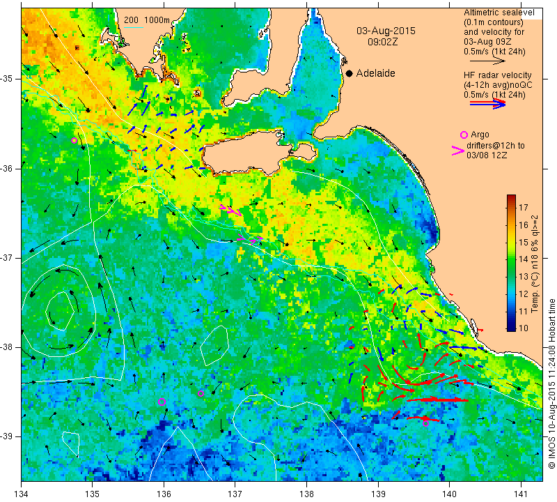This screenshot has height=502, width=557.
Task: Click the "HF radar velocity" legend heading
Action: point(497,75)
